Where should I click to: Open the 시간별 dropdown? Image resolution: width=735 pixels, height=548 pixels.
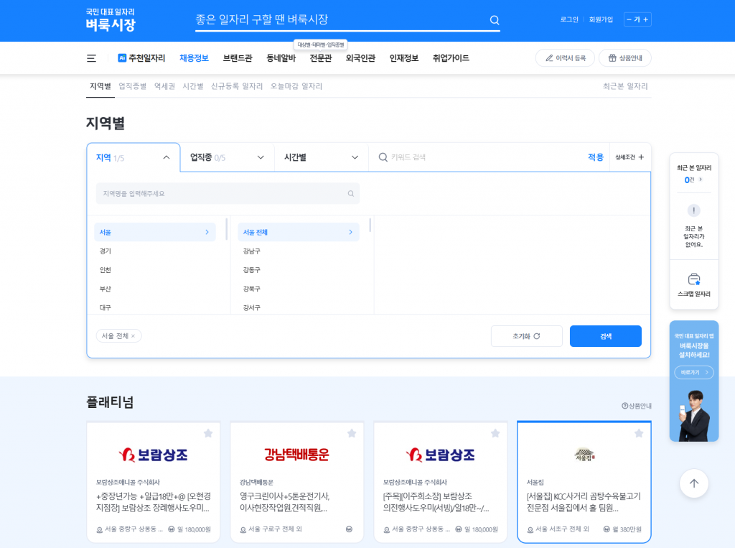coord(320,157)
